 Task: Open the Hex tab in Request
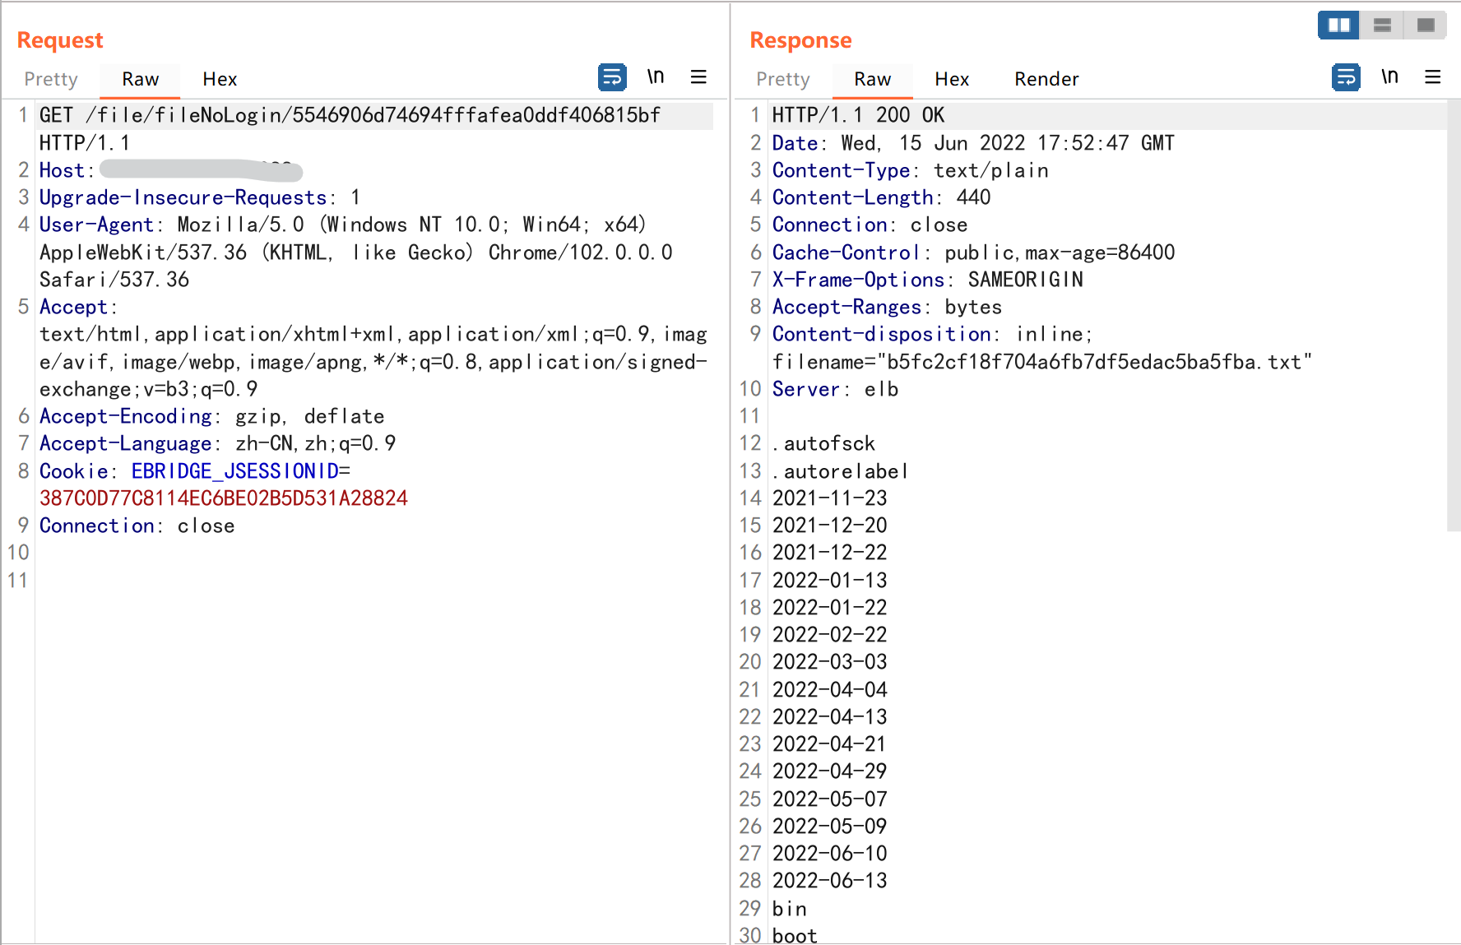pos(220,79)
